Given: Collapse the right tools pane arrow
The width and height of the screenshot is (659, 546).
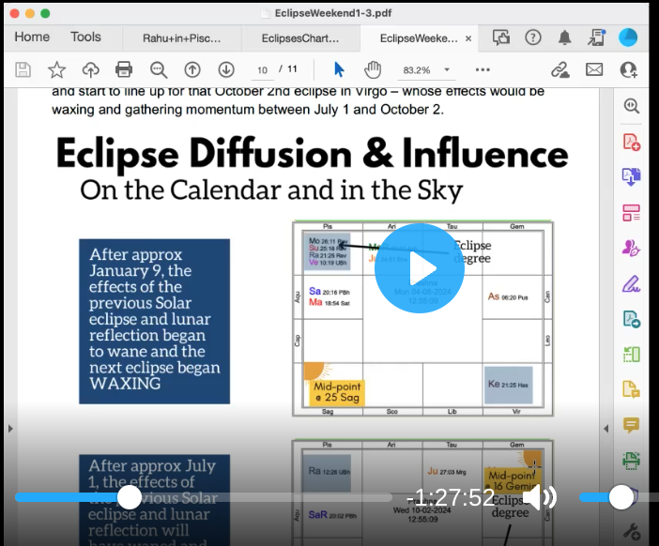Looking at the screenshot, I should coord(605,429).
